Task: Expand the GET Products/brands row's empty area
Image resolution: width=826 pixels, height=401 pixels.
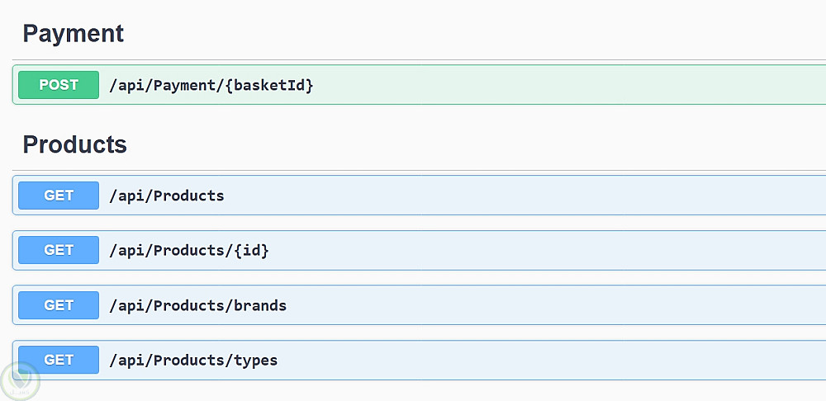Action: pos(553,305)
